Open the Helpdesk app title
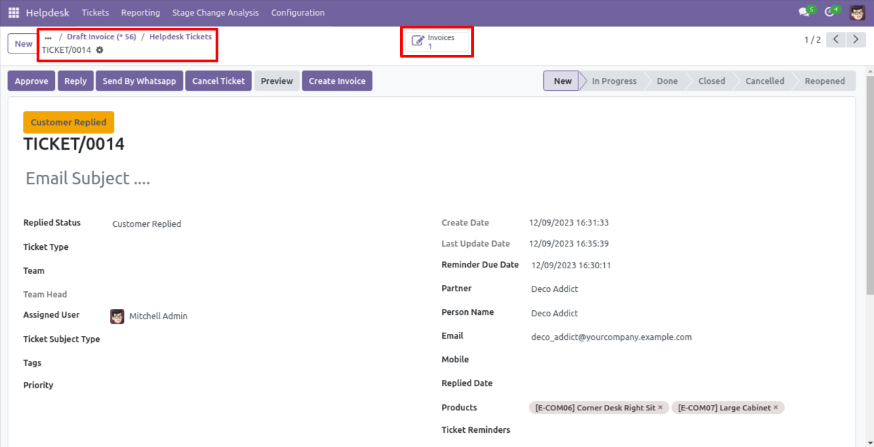Viewport: 874px width, 447px height. [x=47, y=13]
